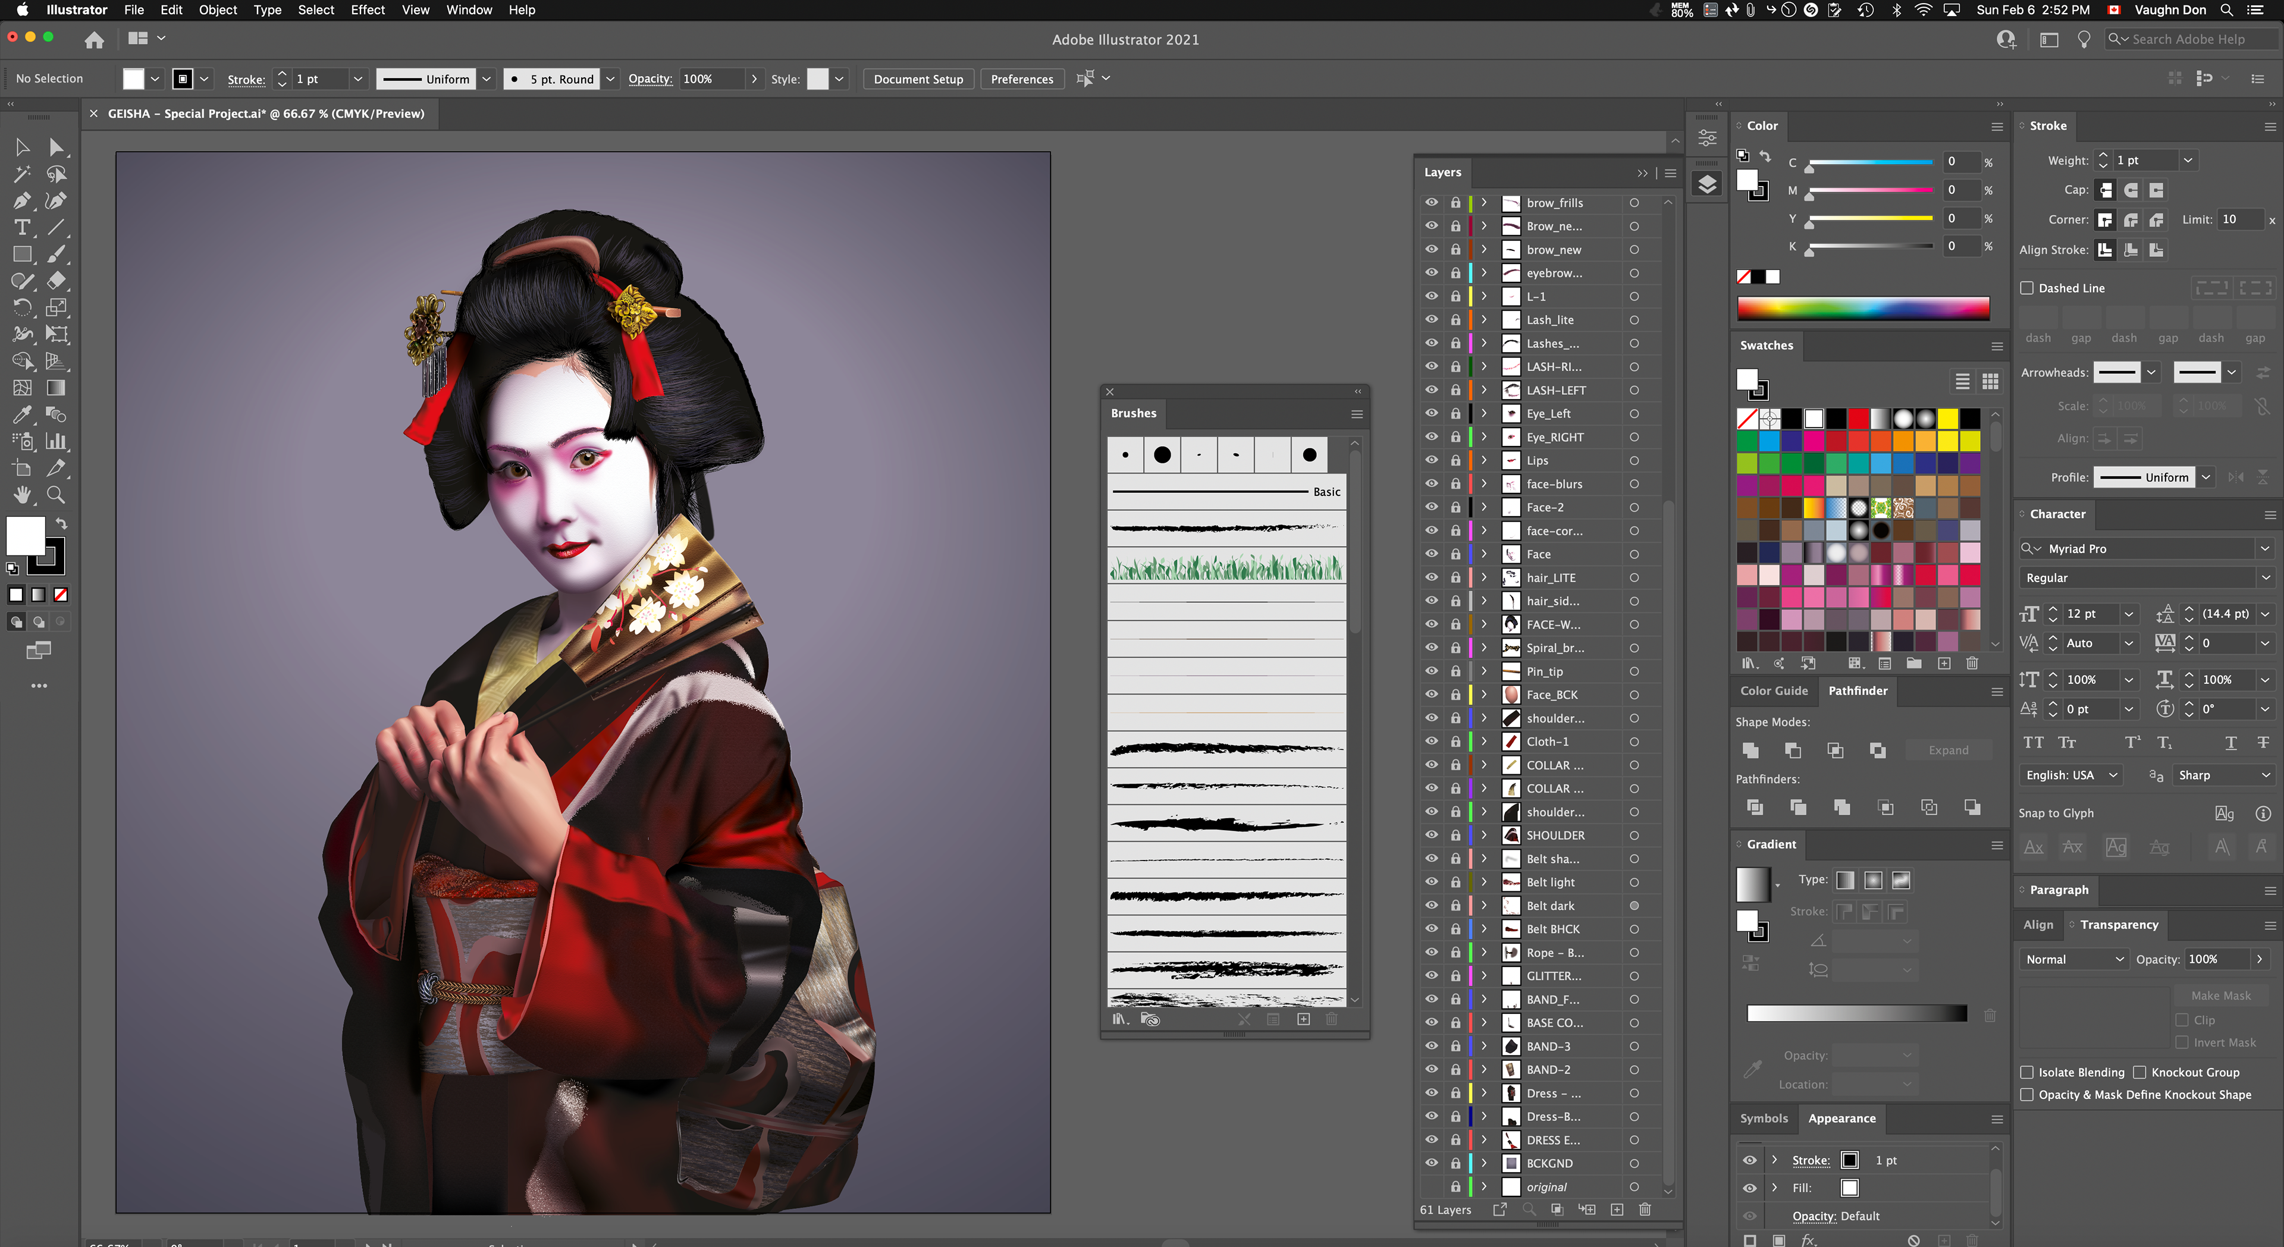
Task: Select the Type tool
Action: click(23, 228)
